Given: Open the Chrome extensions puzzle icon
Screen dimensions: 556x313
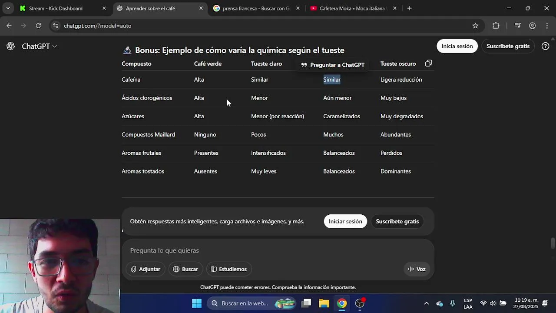Looking at the screenshot, I should [x=496, y=26].
